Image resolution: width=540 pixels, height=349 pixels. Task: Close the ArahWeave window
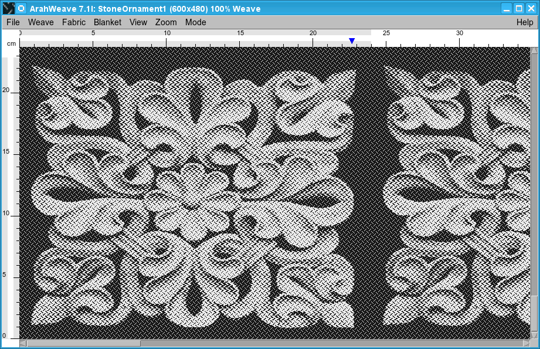[x=531, y=8]
